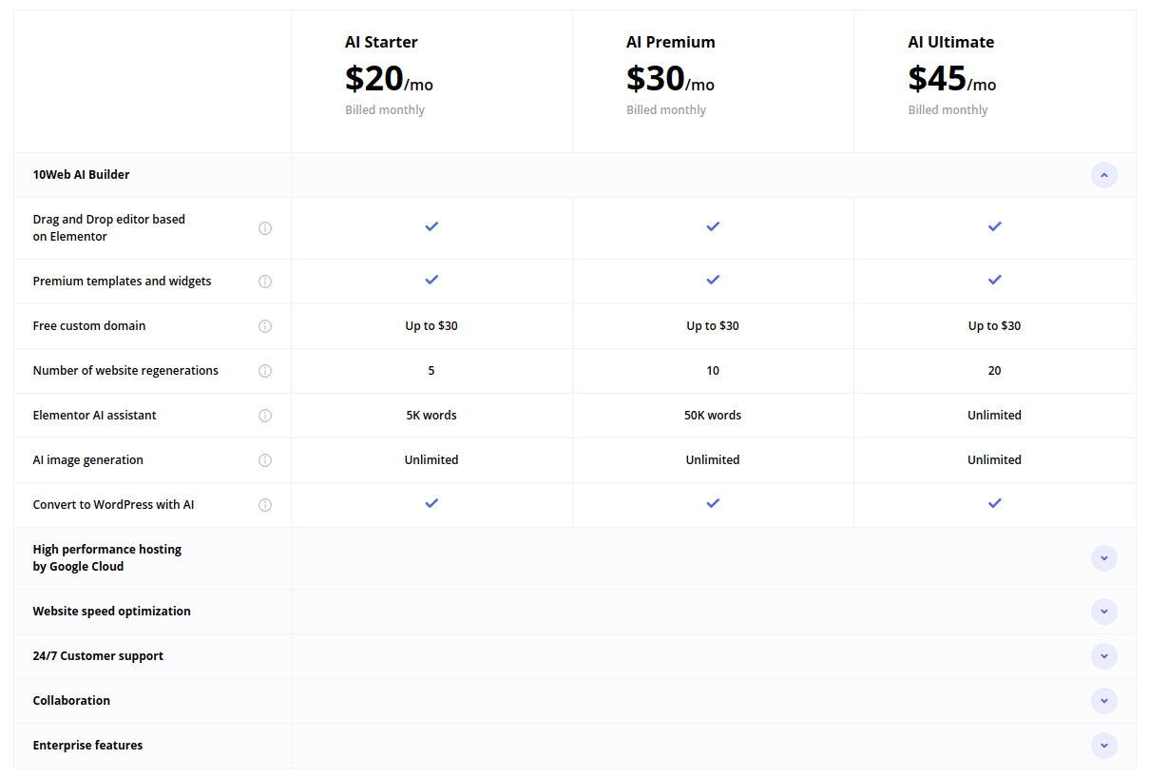
Task: Open AI image generation info icon
Action: (265, 460)
